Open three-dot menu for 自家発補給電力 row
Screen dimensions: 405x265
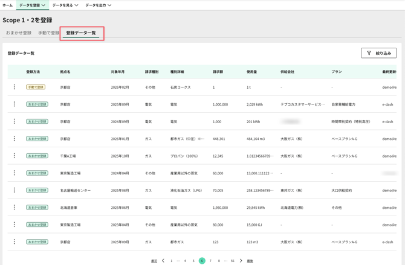[15, 104]
